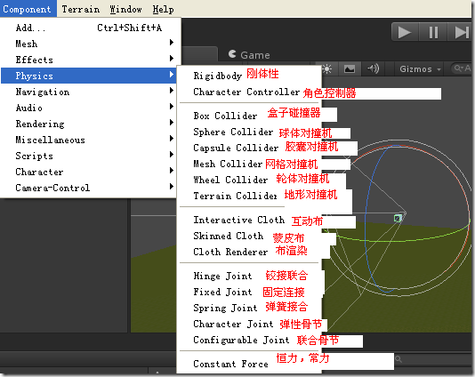
Task: Switch to the Game tab
Action: point(249,55)
